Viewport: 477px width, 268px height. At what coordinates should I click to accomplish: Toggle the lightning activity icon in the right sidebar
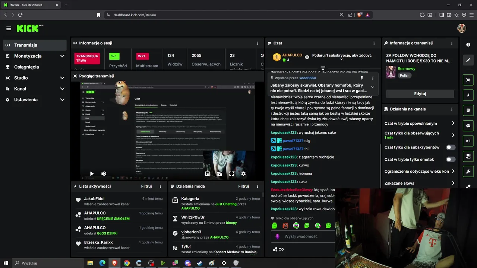[x=468, y=95]
